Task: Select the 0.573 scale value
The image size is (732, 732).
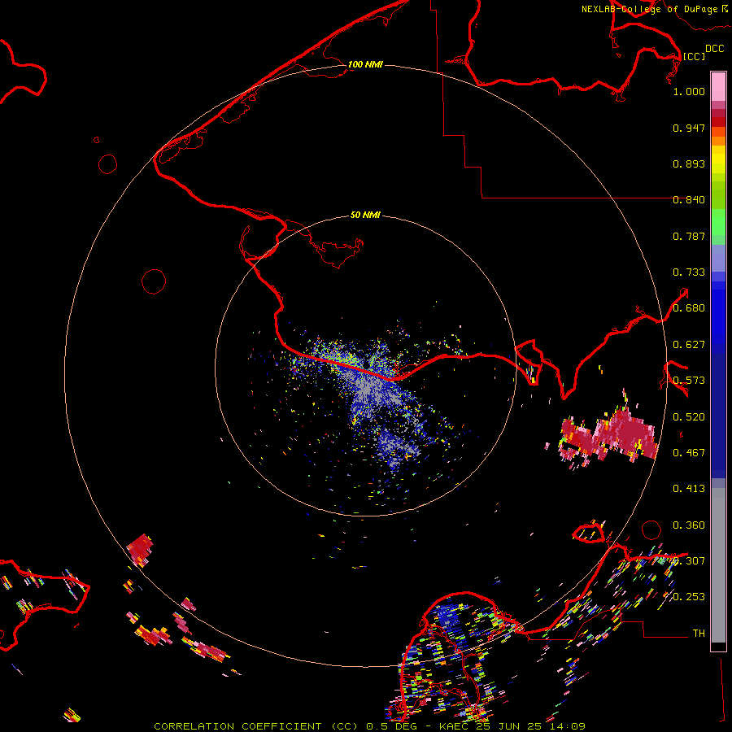Action: click(689, 381)
